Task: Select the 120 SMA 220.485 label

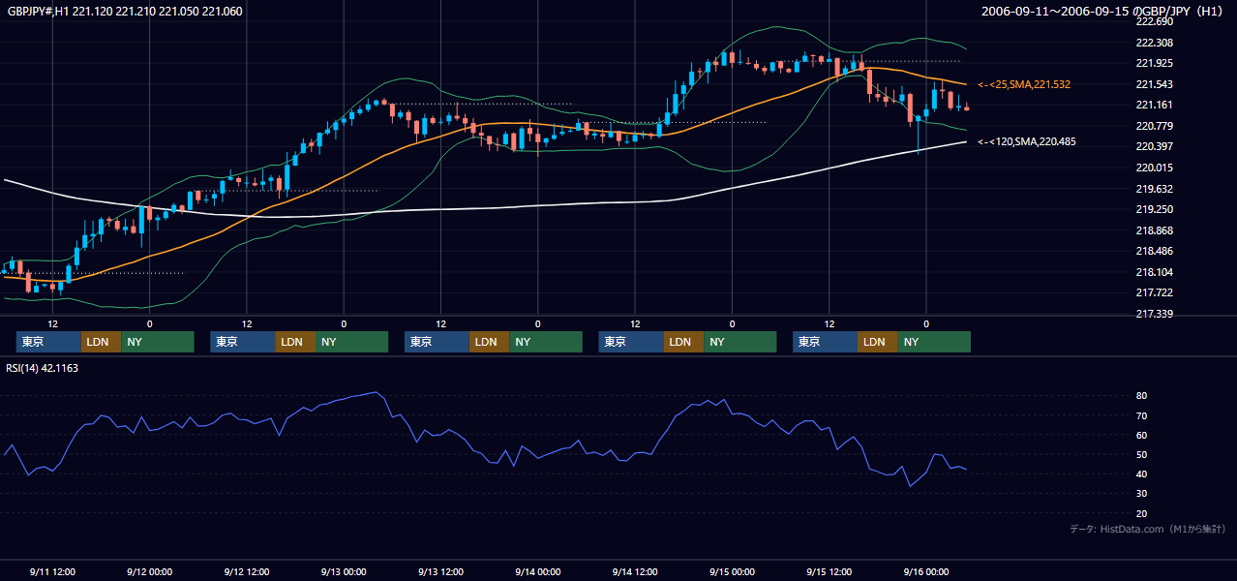Action: click(1027, 141)
